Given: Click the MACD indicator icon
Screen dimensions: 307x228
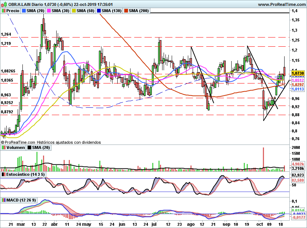Looking at the screenshot, I should (4, 200).
